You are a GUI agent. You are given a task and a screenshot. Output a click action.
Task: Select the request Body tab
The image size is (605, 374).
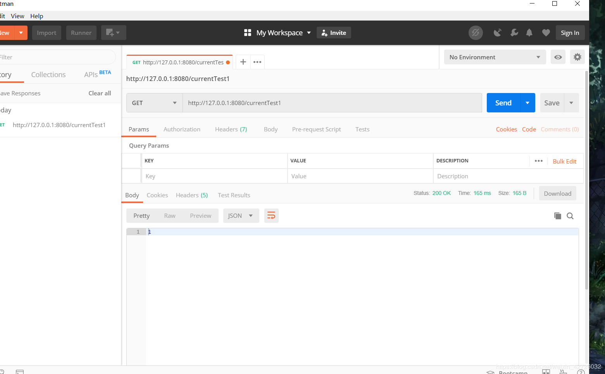(x=271, y=129)
